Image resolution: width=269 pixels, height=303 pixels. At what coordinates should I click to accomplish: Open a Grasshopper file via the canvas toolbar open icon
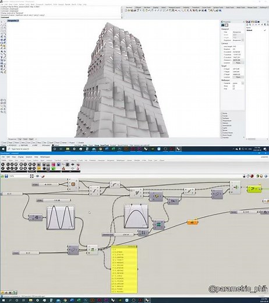[x=2, y=176]
